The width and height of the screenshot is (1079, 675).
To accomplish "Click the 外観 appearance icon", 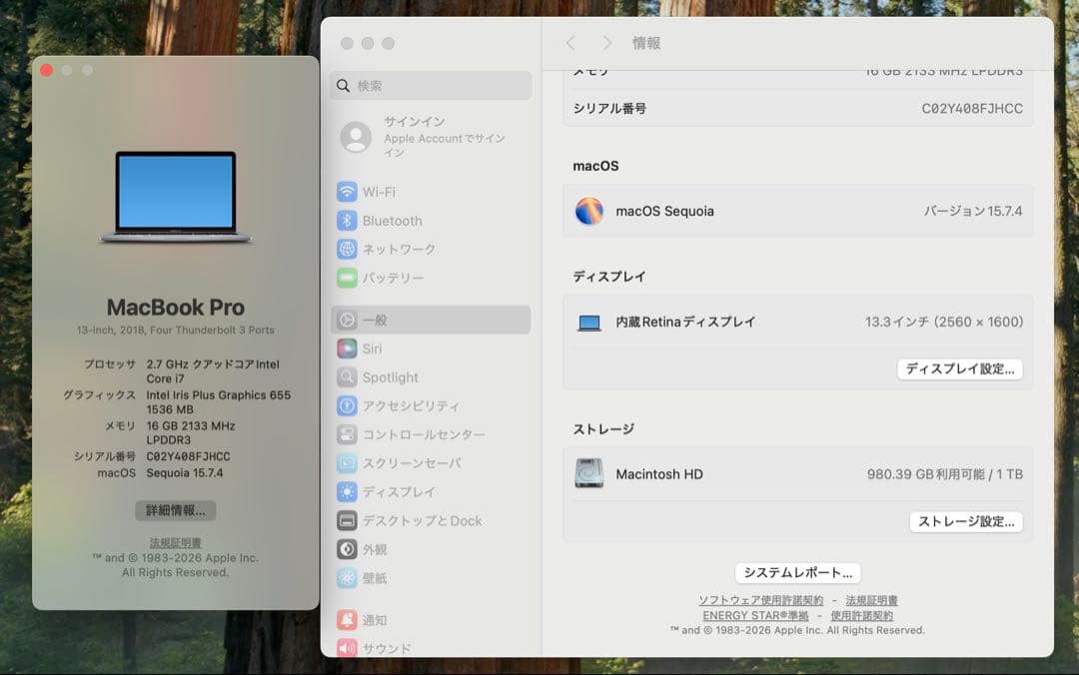I will tap(347, 549).
